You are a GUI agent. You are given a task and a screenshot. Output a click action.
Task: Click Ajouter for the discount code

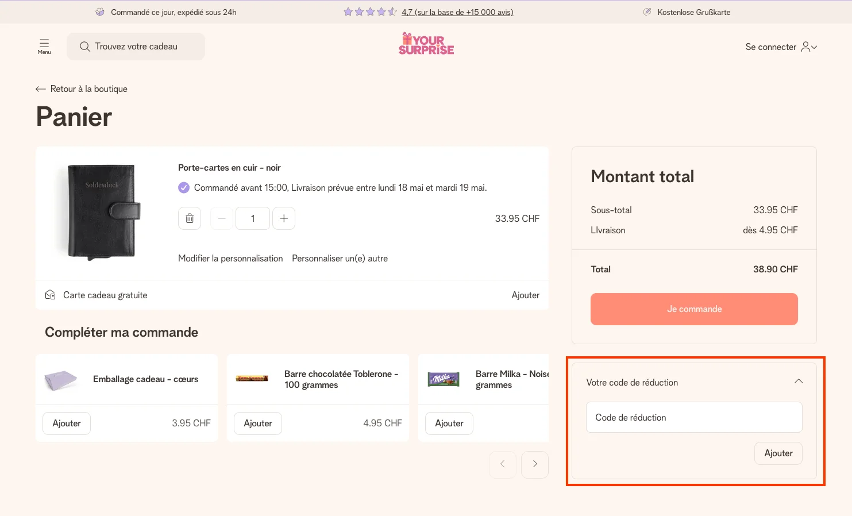point(778,453)
